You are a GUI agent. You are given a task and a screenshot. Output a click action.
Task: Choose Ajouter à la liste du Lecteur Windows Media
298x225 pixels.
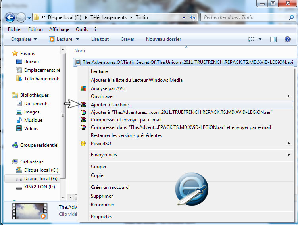185,80
